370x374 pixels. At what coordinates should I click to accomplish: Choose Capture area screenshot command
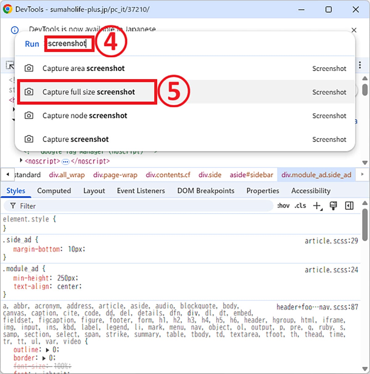tap(83, 68)
